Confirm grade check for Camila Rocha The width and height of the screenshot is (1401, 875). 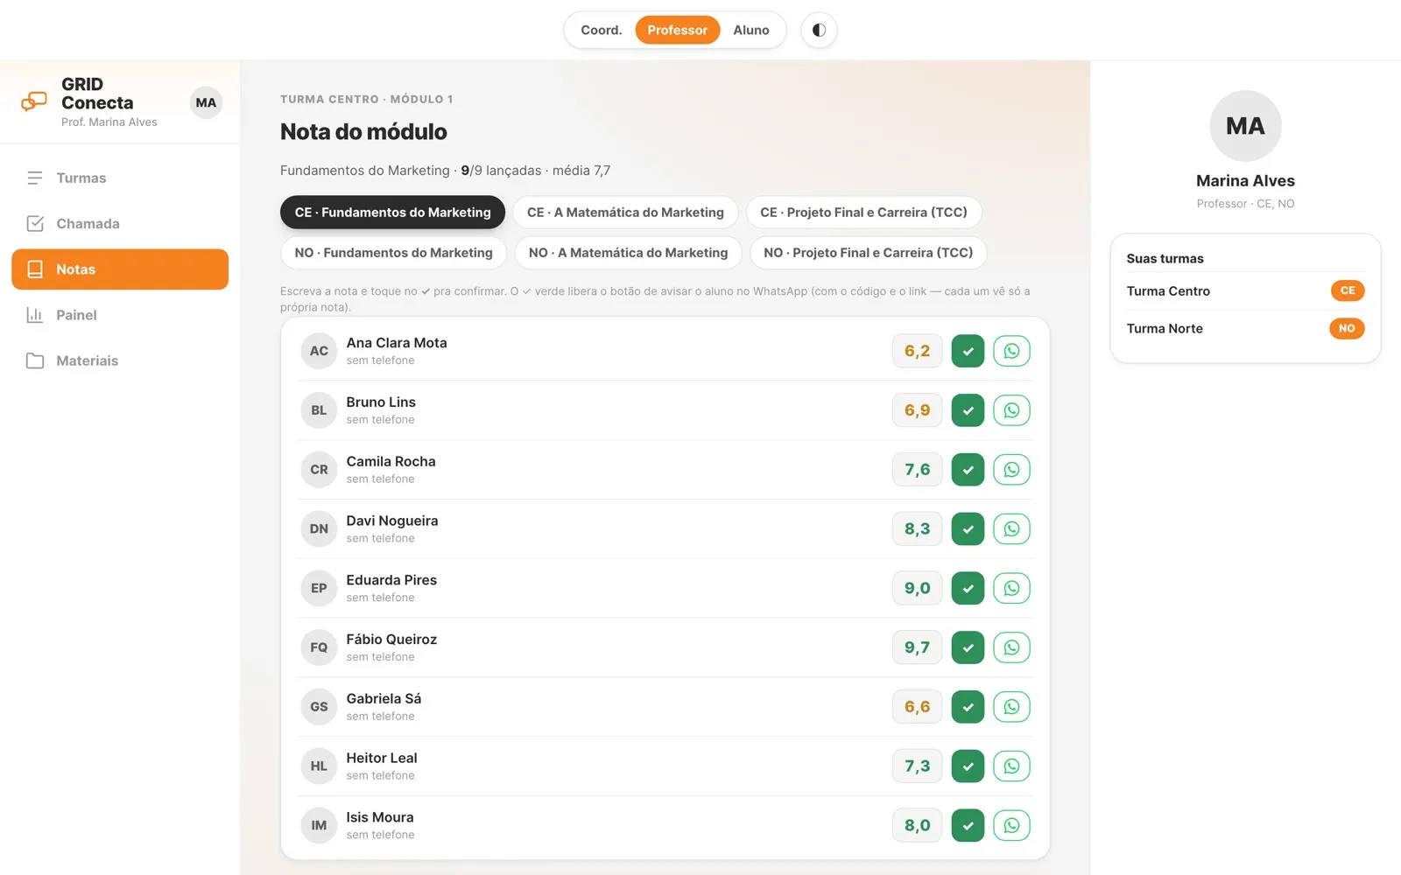click(968, 470)
